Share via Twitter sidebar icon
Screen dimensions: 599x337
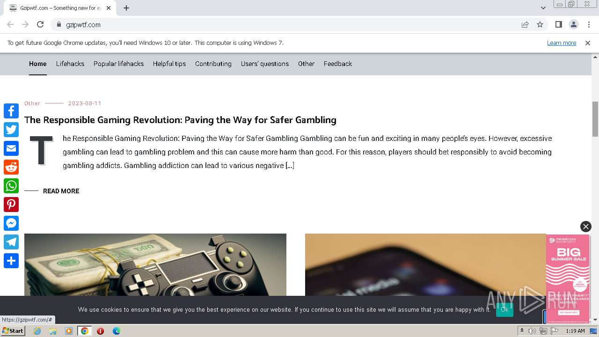point(11,130)
